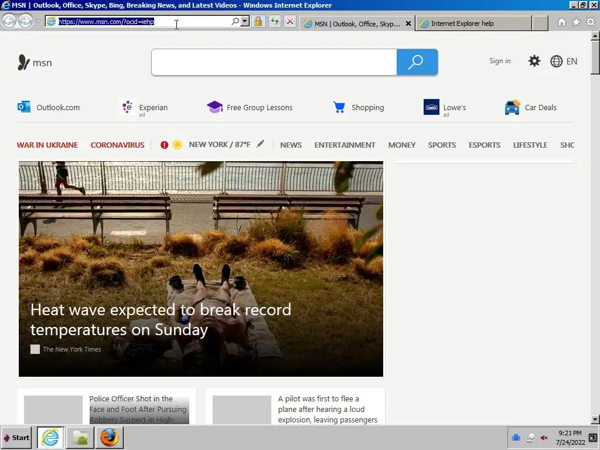Open the NEW YORK / 87°F weather link
The width and height of the screenshot is (600, 450).
click(220, 145)
